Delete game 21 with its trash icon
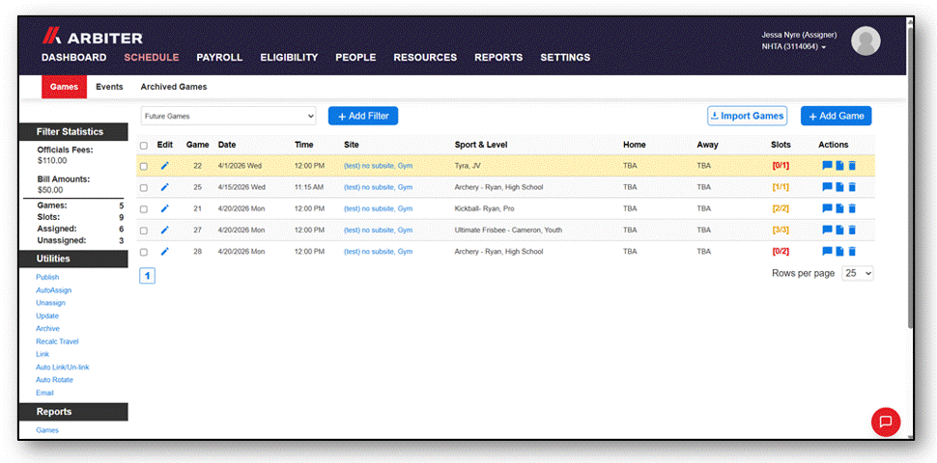 [x=852, y=208]
